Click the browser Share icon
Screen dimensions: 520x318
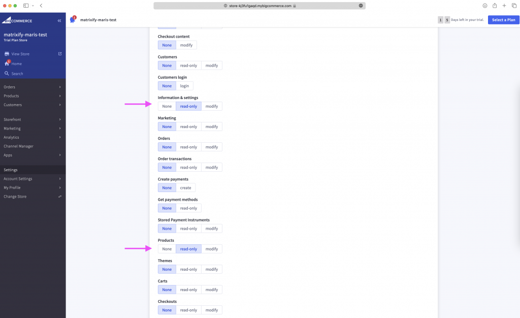(494, 6)
